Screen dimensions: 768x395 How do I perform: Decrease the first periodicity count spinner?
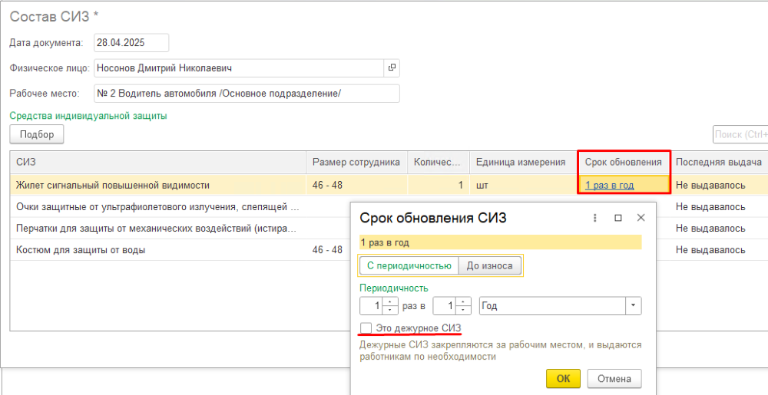coord(390,310)
